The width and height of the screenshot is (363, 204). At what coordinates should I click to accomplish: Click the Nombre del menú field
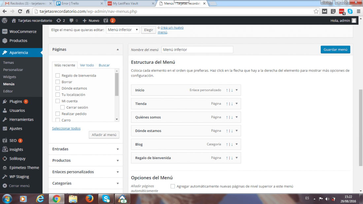point(197,50)
